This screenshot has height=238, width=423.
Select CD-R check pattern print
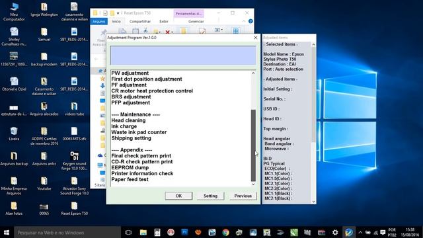coord(142,161)
